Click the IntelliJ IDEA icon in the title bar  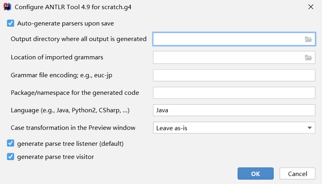point(7,7)
